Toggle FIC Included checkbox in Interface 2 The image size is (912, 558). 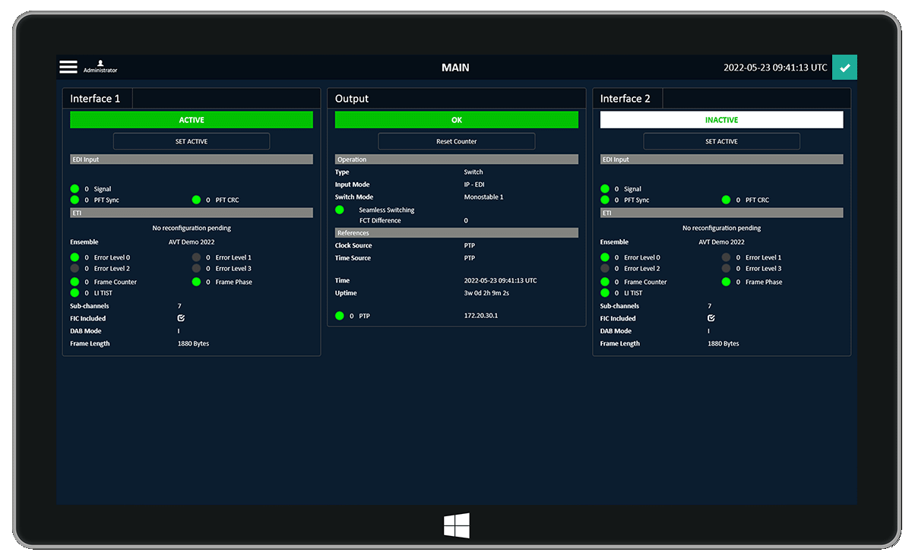tap(711, 318)
